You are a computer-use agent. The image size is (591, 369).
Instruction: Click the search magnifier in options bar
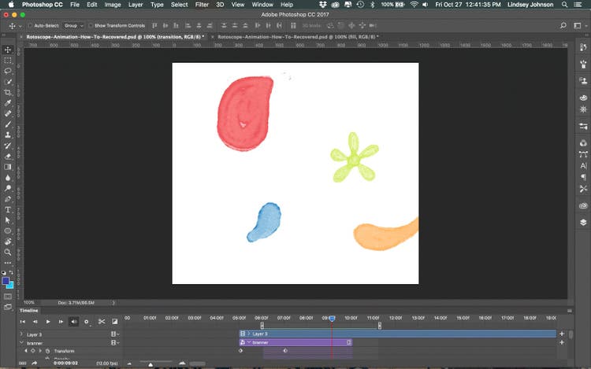coord(563,26)
